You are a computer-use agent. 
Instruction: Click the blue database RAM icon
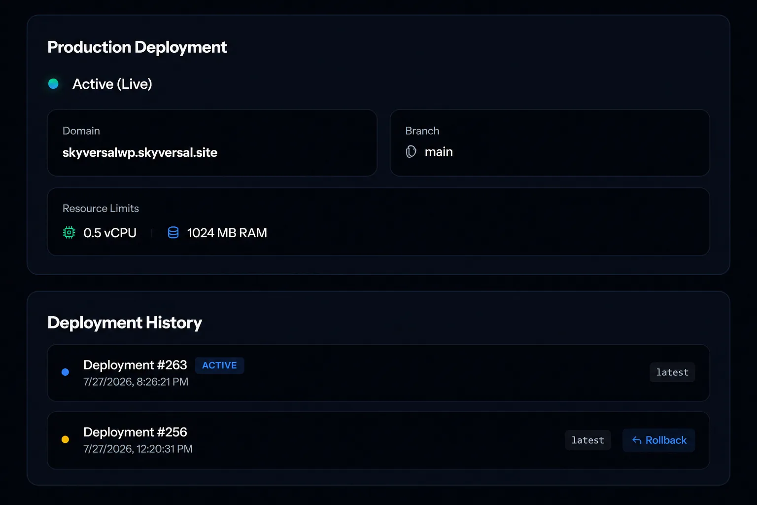pyautogui.click(x=173, y=233)
